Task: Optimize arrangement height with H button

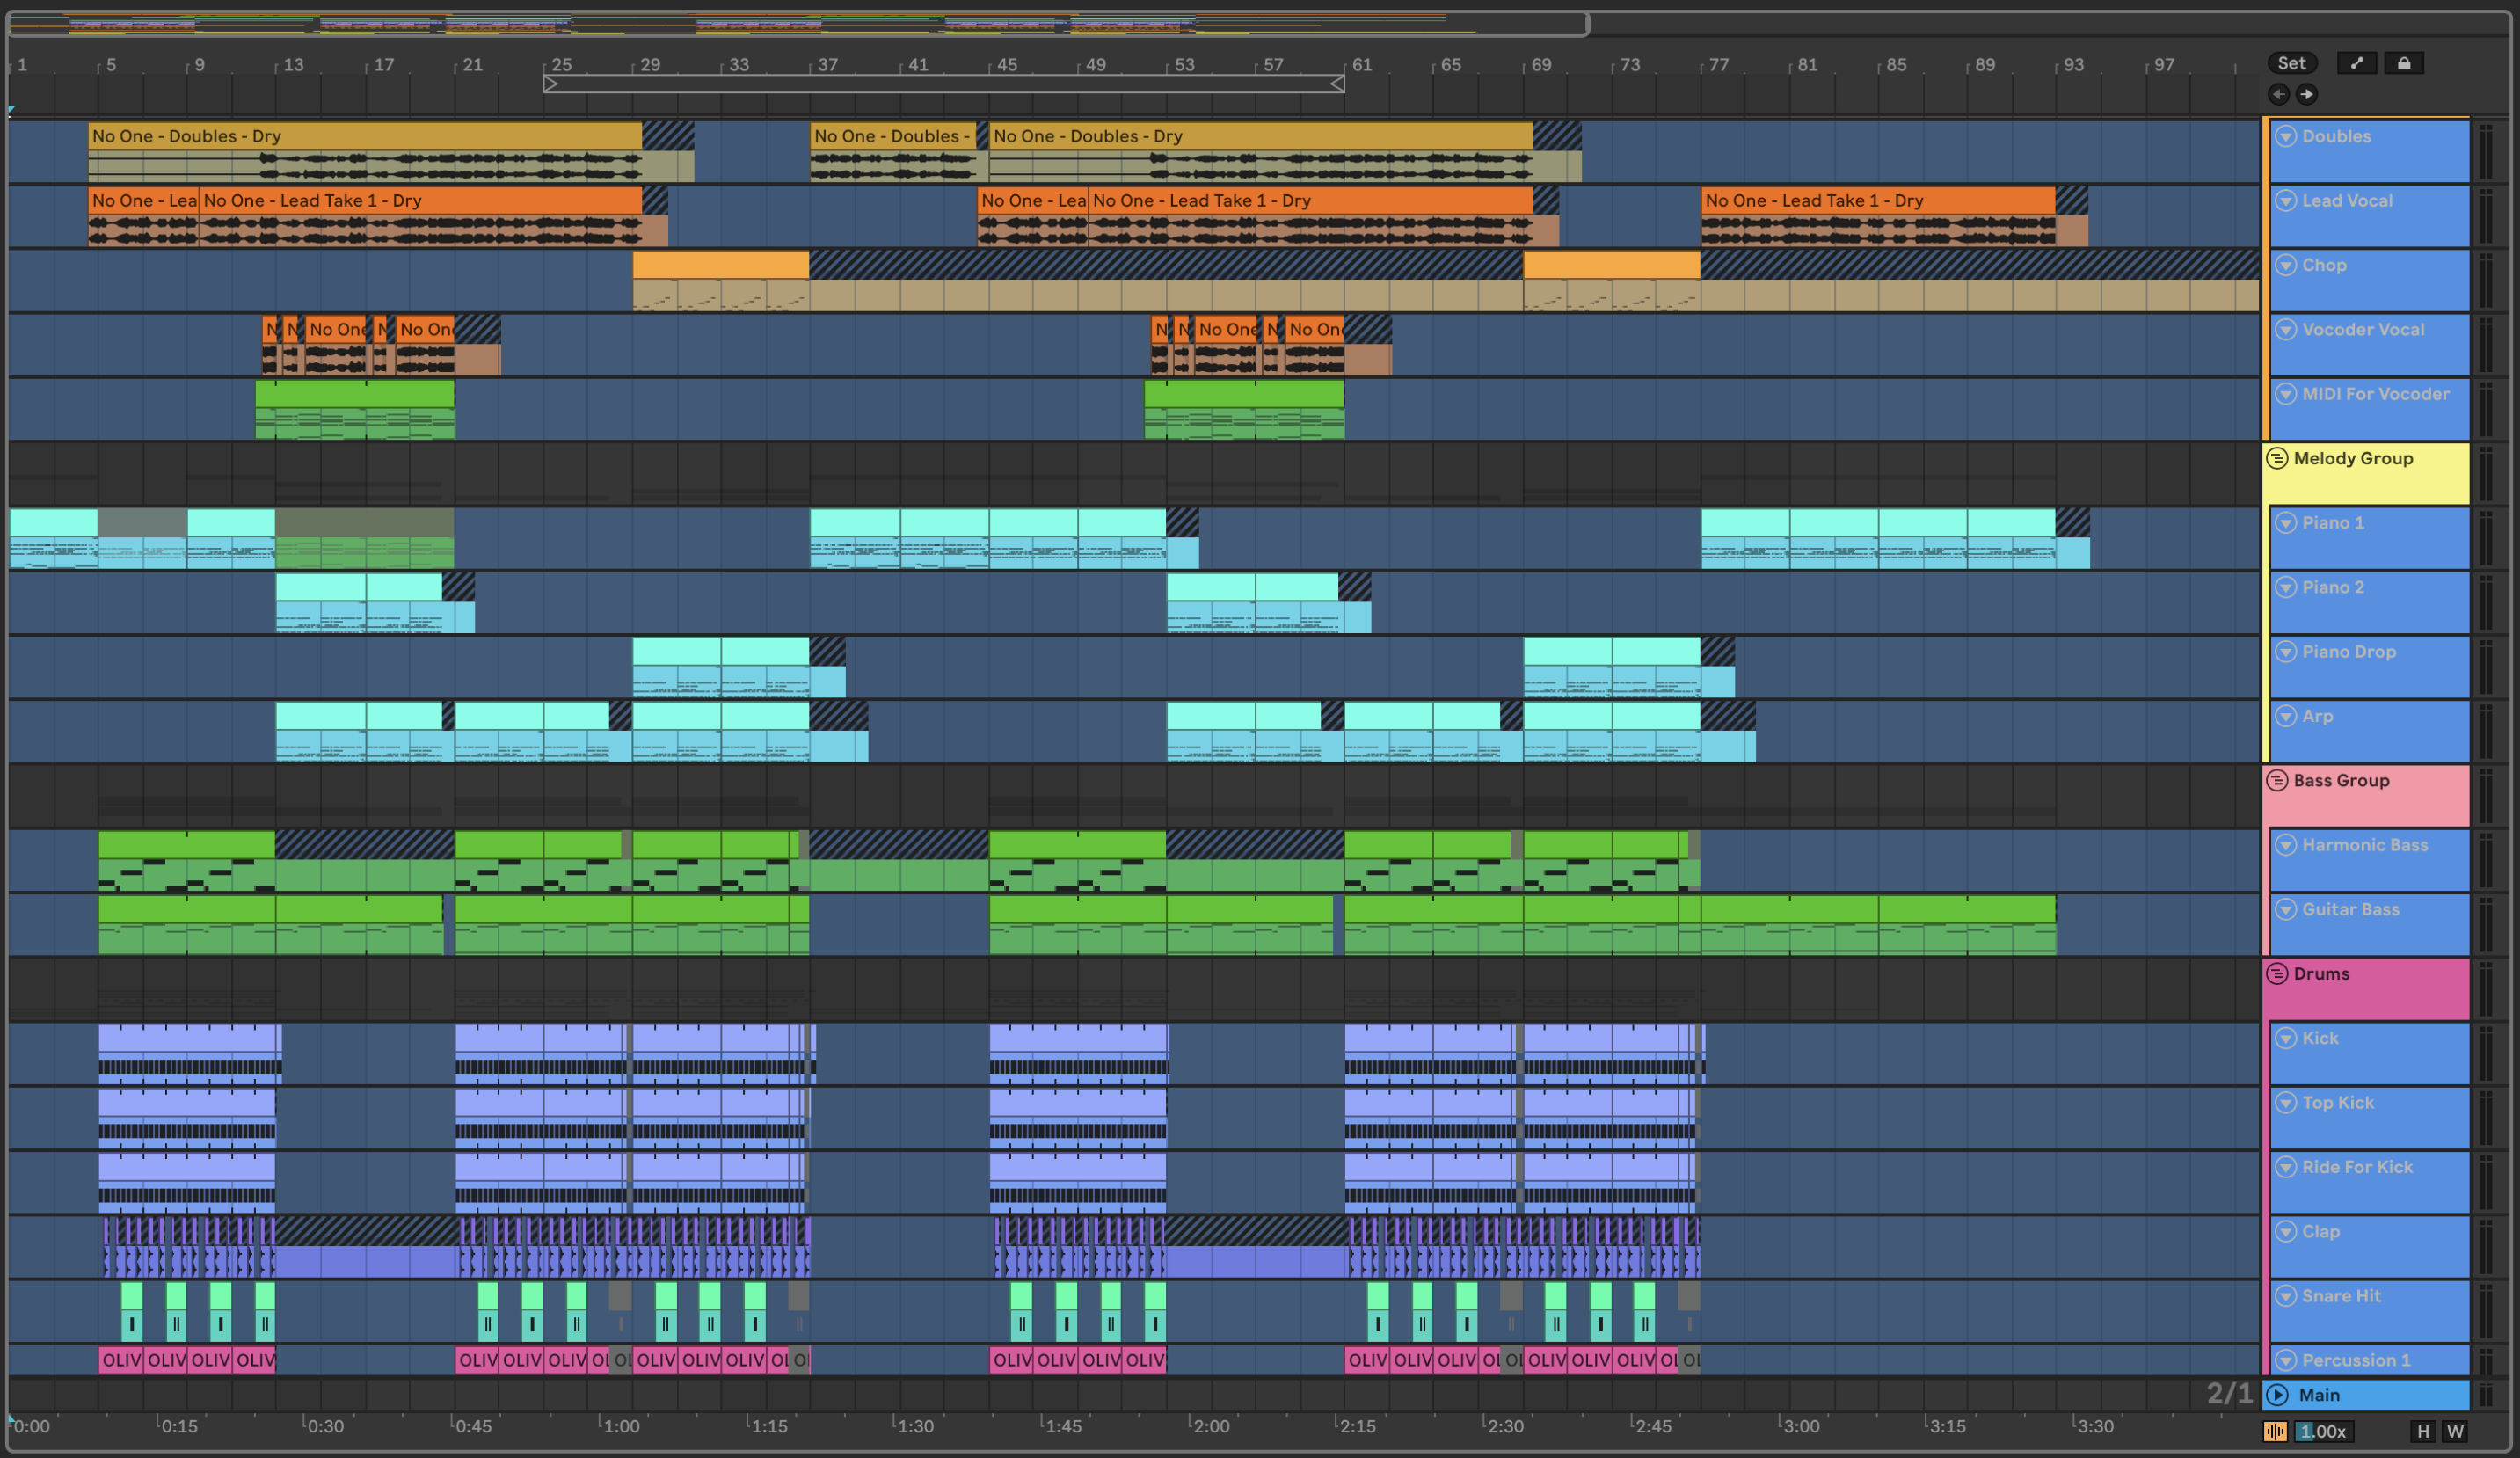Action: coord(2423,1431)
